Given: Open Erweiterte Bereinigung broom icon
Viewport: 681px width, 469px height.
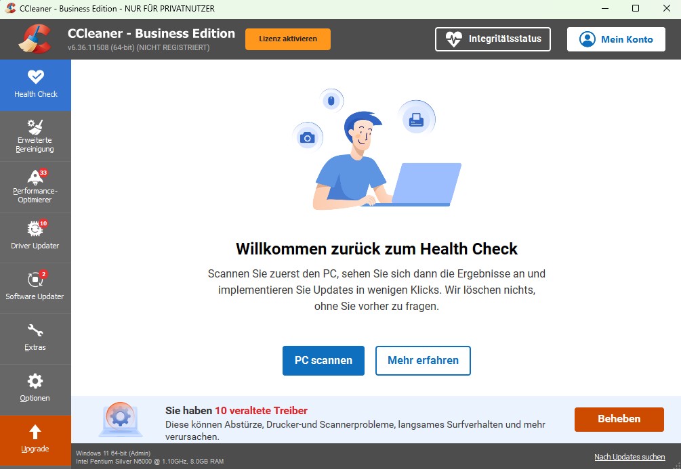Looking at the screenshot, I should point(35,127).
